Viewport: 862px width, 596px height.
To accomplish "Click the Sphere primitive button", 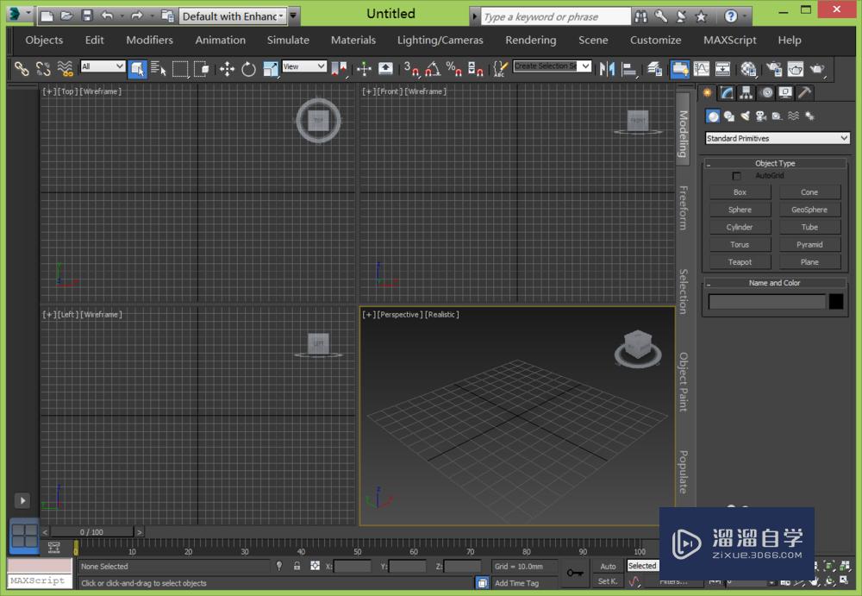I will 740,210.
